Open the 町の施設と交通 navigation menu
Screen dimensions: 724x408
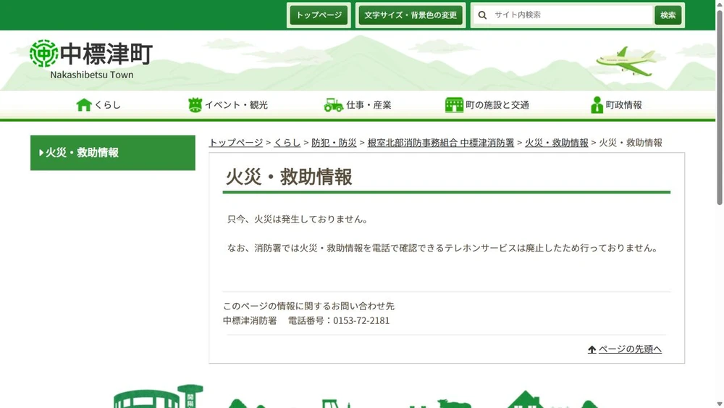coord(487,105)
